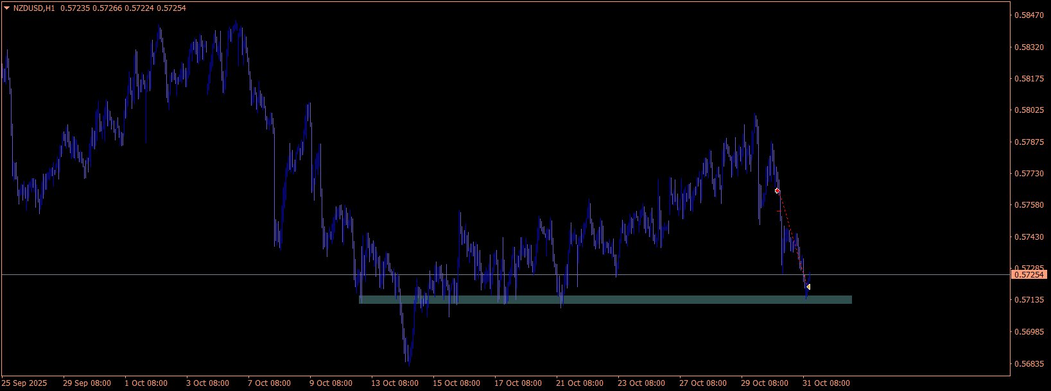
Task: Click the 3 Oct 08:00 time label
Action: (207, 383)
